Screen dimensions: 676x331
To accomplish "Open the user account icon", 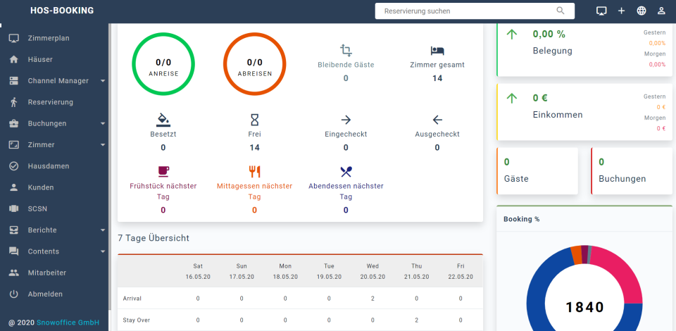I will (661, 11).
